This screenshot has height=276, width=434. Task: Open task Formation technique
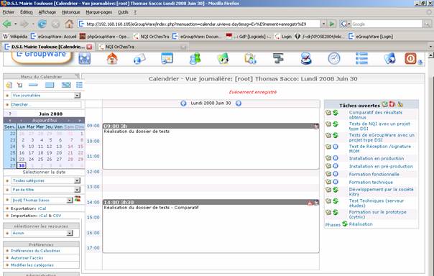(371, 182)
